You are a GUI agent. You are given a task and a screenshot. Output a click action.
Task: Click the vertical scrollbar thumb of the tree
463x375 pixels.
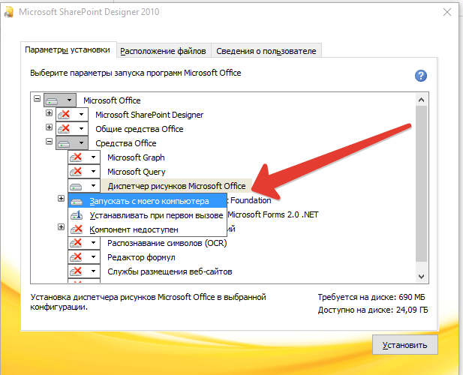[422, 184]
